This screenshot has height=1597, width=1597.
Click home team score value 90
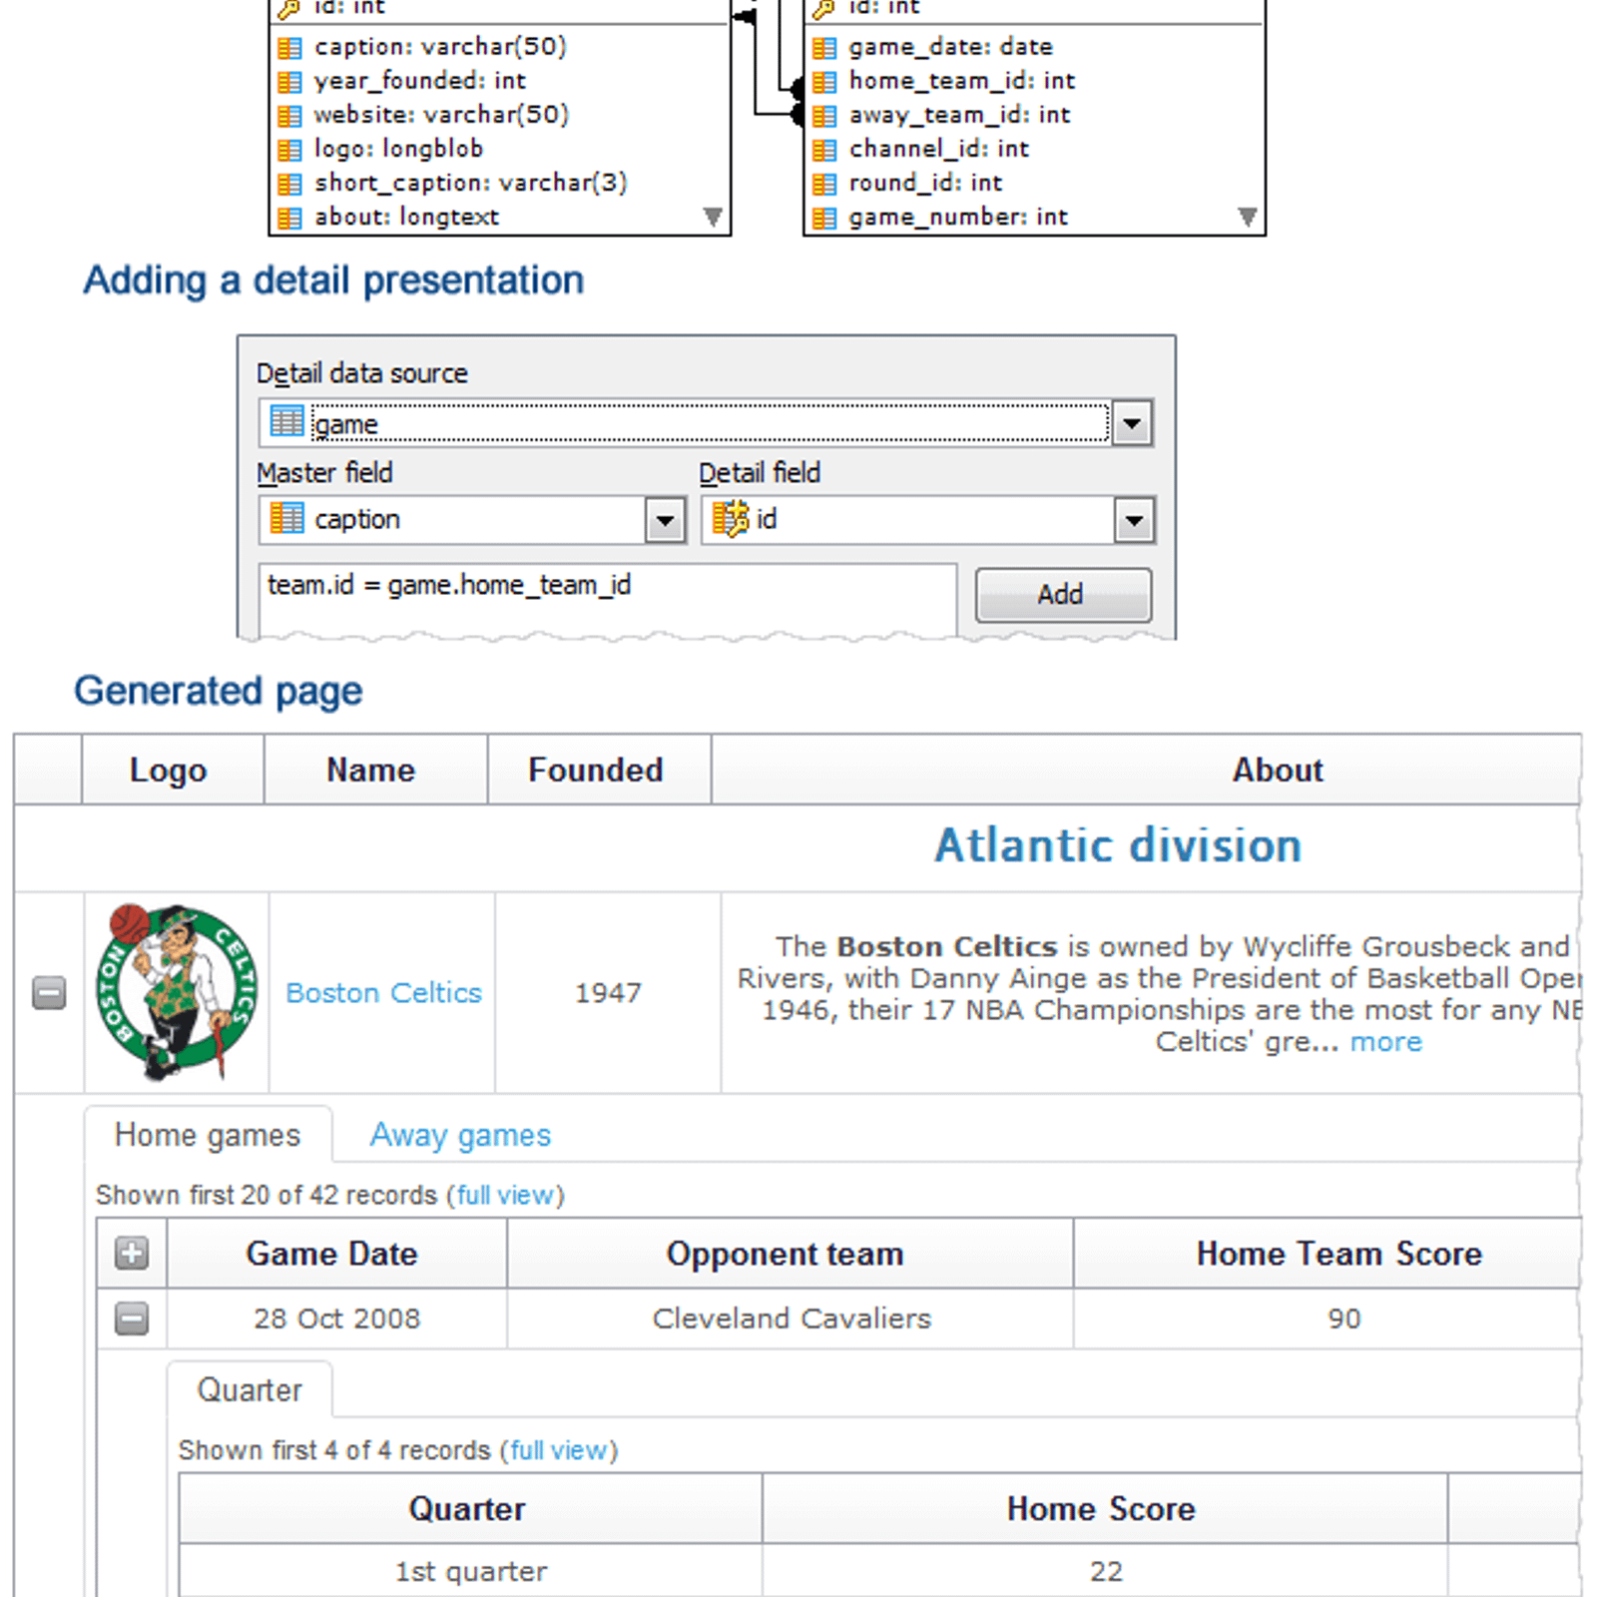click(1343, 1319)
